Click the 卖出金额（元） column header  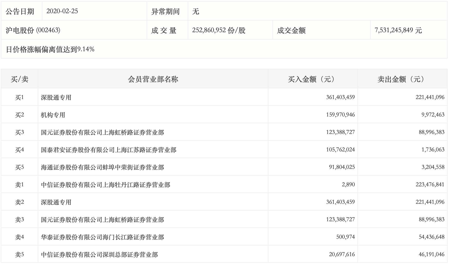click(x=402, y=79)
